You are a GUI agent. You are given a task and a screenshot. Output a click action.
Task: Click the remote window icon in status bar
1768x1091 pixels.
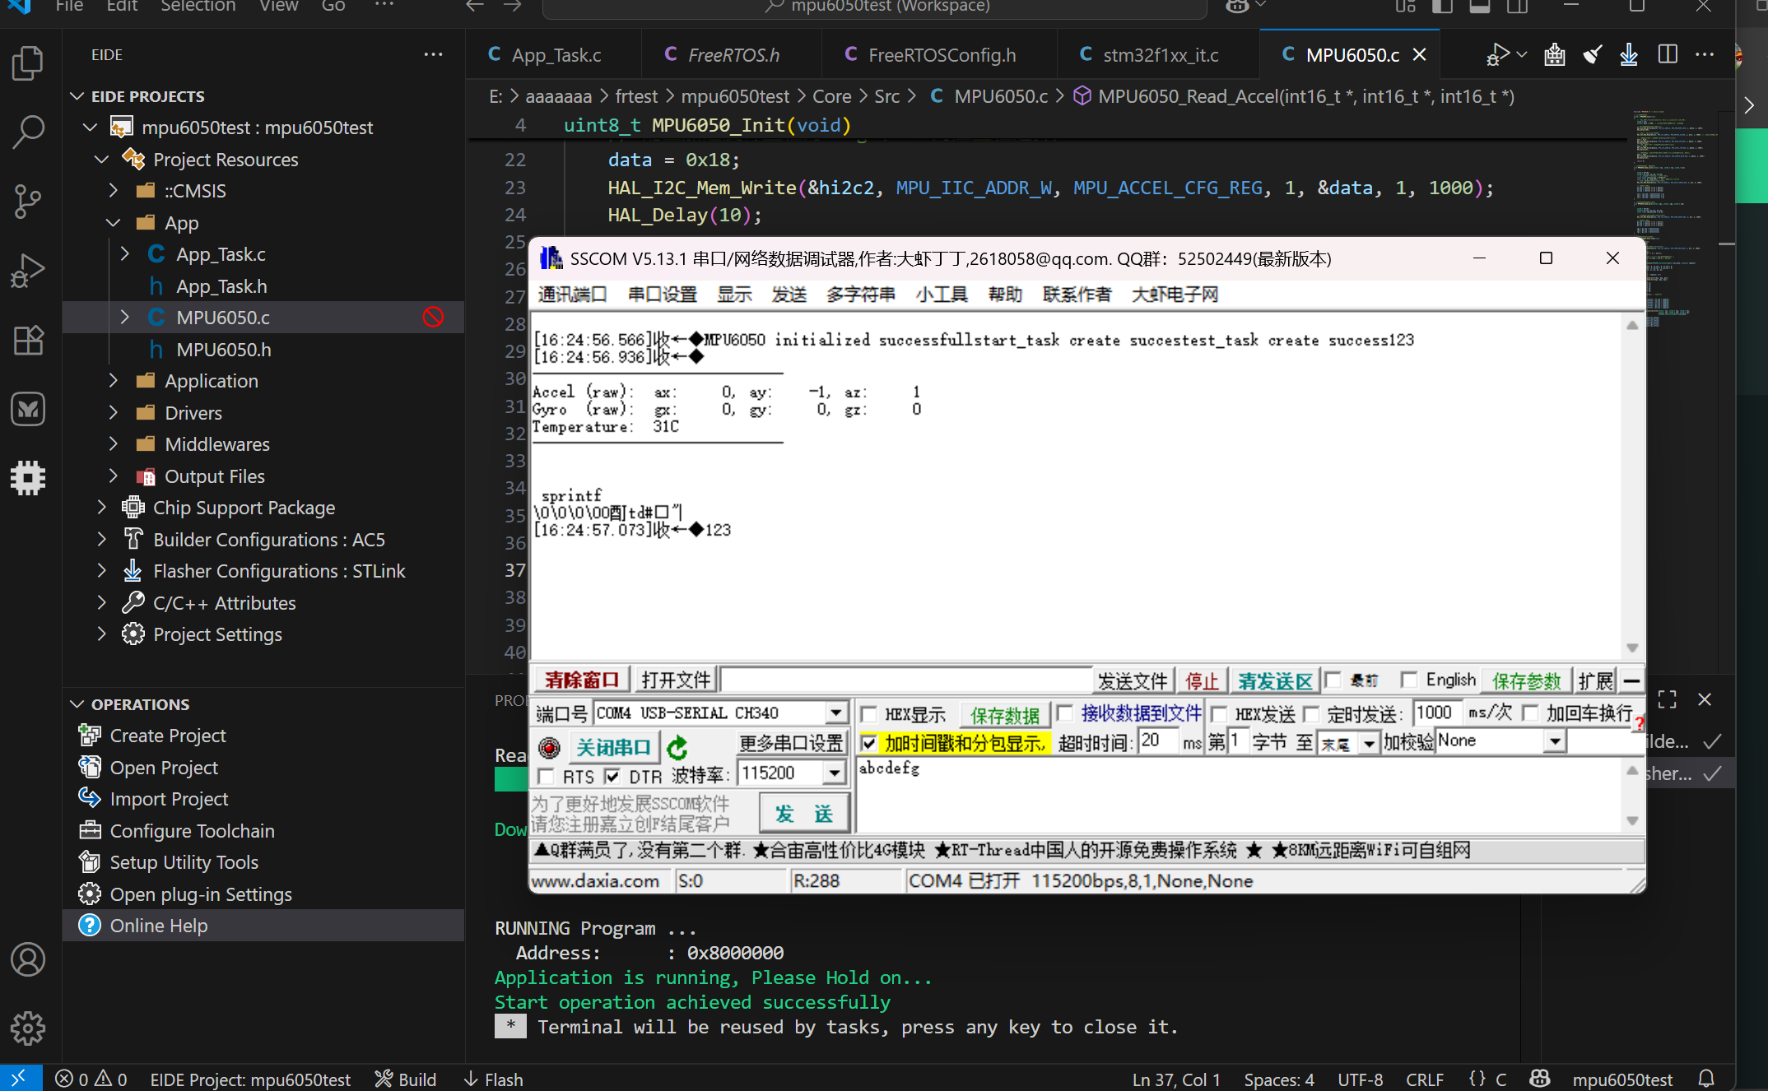[20, 1079]
